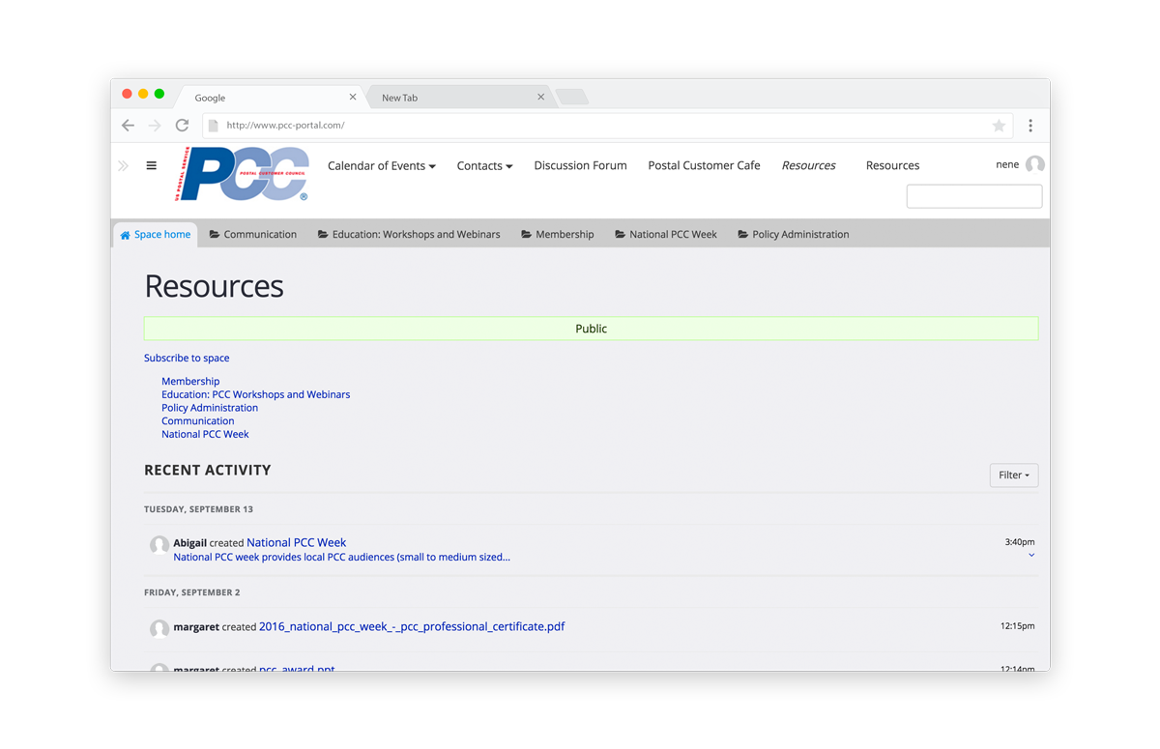Screen dimensions: 1160x749
Task: Switch to the Google tab
Action: [x=268, y=98]
